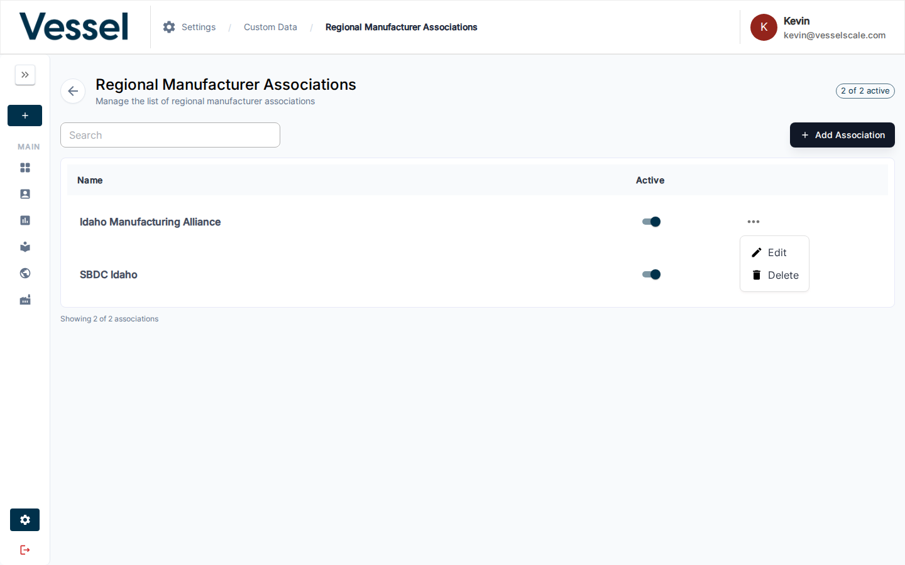Open the Kevin user account name

point(796,21)
